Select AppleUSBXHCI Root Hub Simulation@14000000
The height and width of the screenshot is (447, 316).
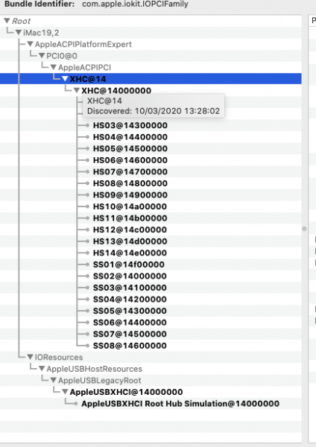click(x=180, y=404)
